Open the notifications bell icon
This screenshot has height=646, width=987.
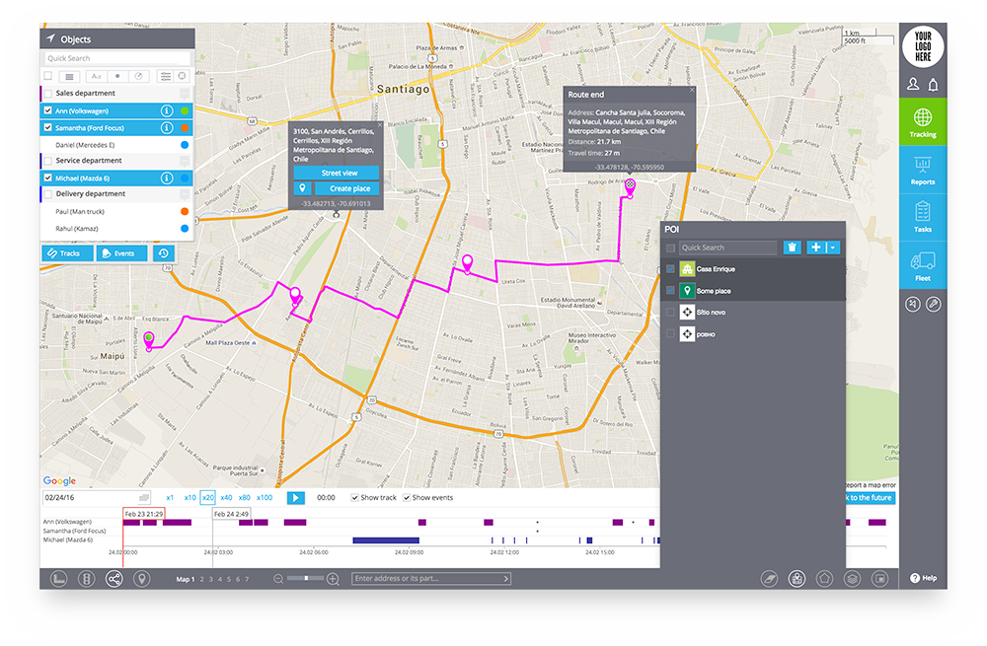(x=933, y=85)
